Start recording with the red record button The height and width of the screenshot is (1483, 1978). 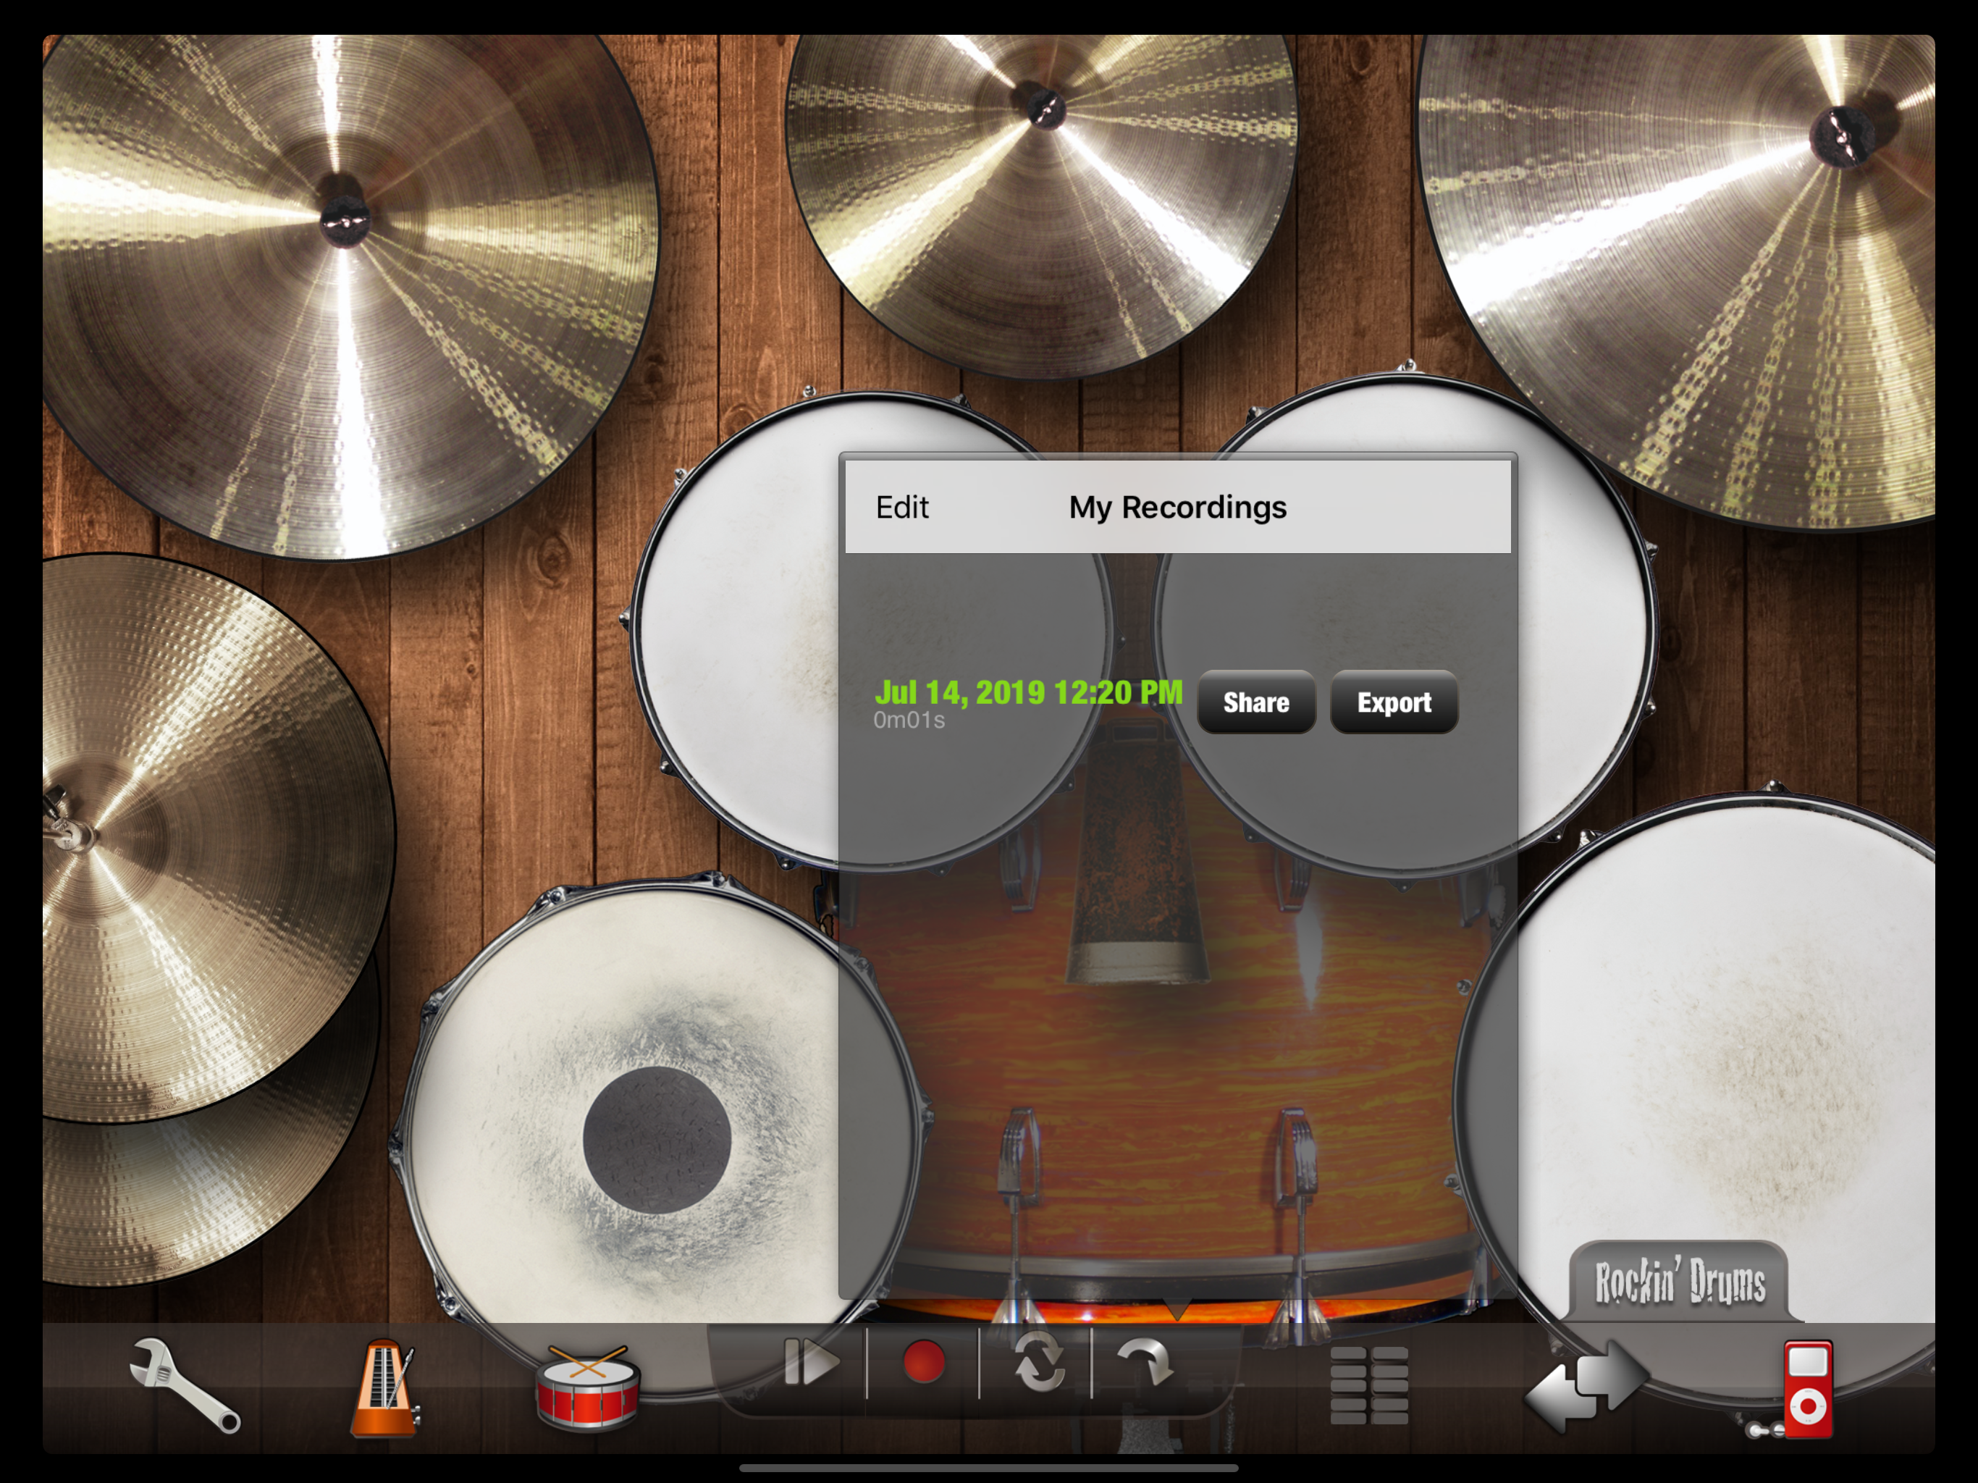[x=924, y=1362]
